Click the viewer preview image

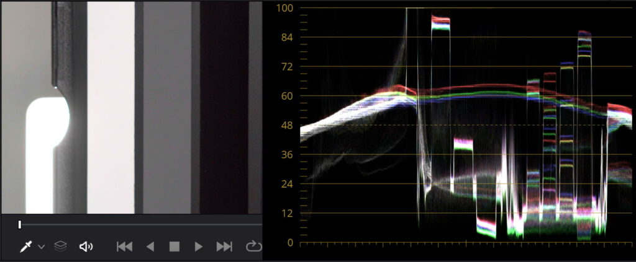pyautogui.click(x=131, y=107)
